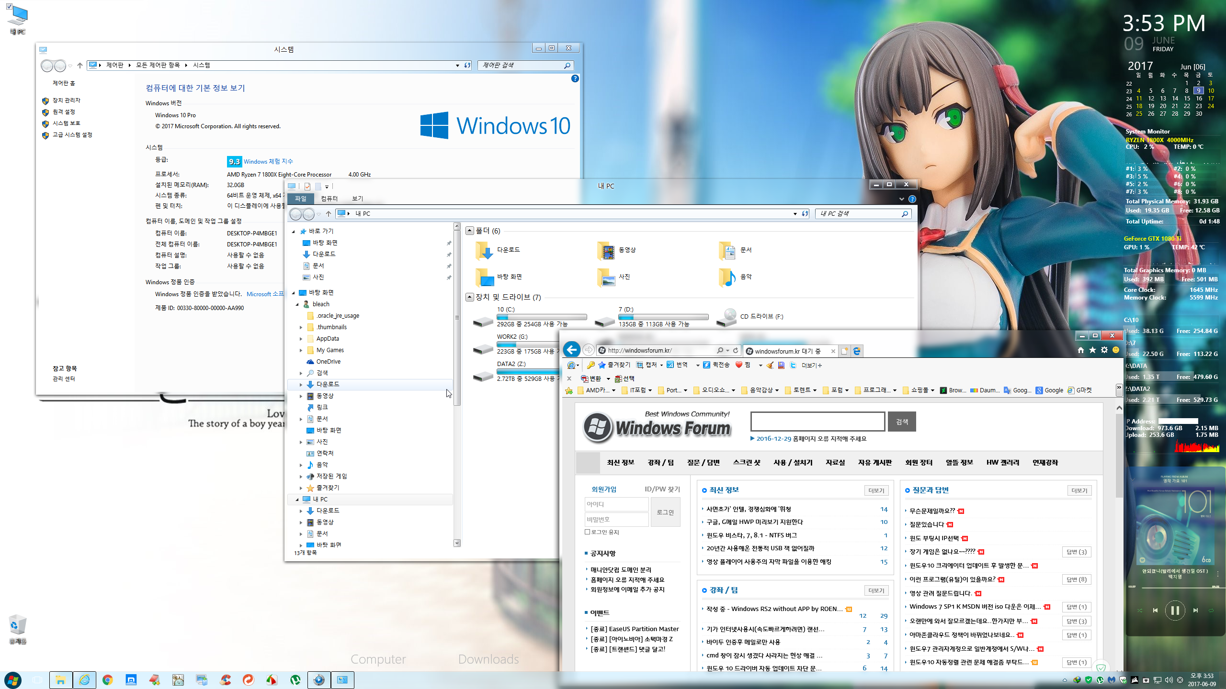
Task: Switch to File Explorer on the taskbar
Action: [61, 680]
